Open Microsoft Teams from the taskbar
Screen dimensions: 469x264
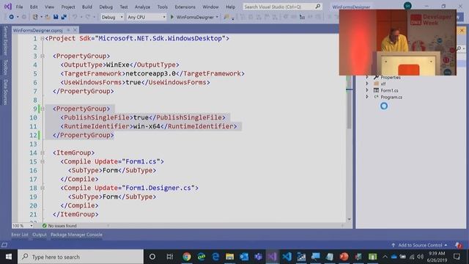pyautogui.click(x=258, y=257)
